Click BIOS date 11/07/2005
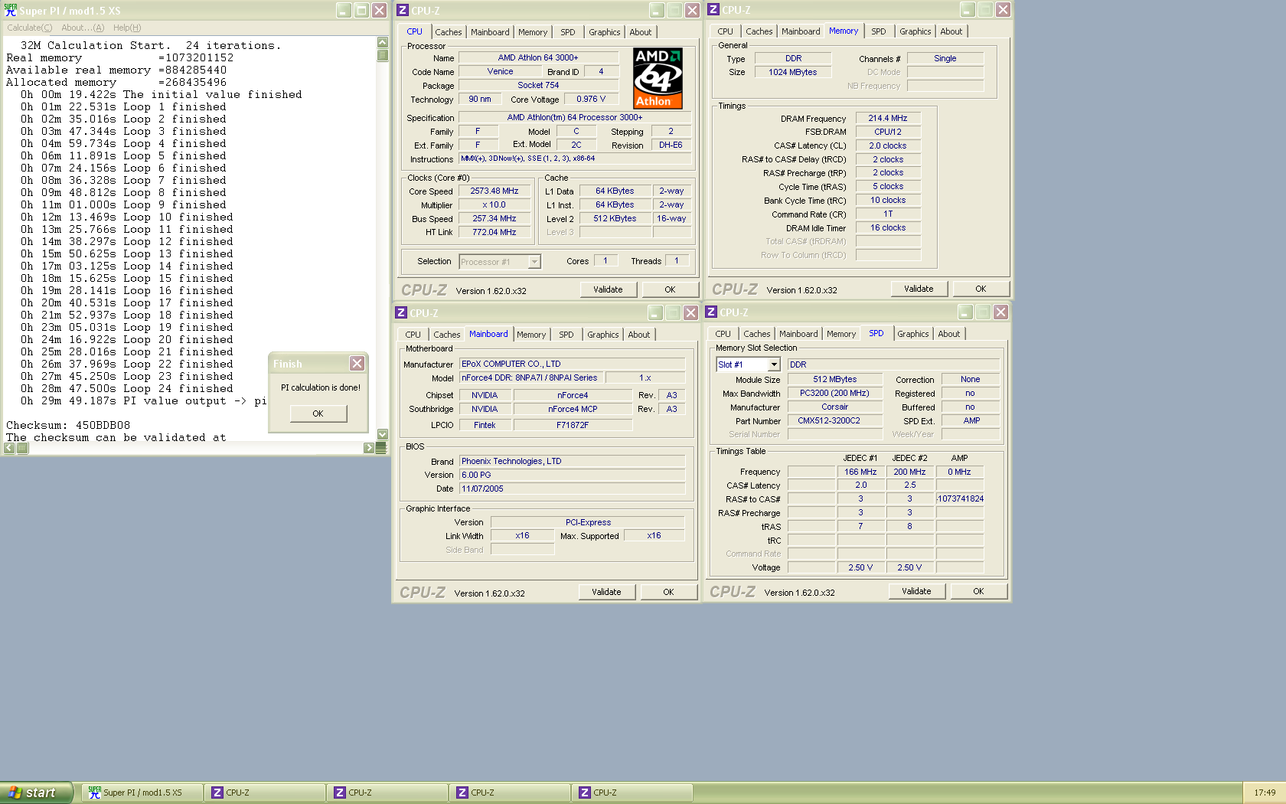The image size is (1286, 804). pyautogui.click(x=572, y=489)
